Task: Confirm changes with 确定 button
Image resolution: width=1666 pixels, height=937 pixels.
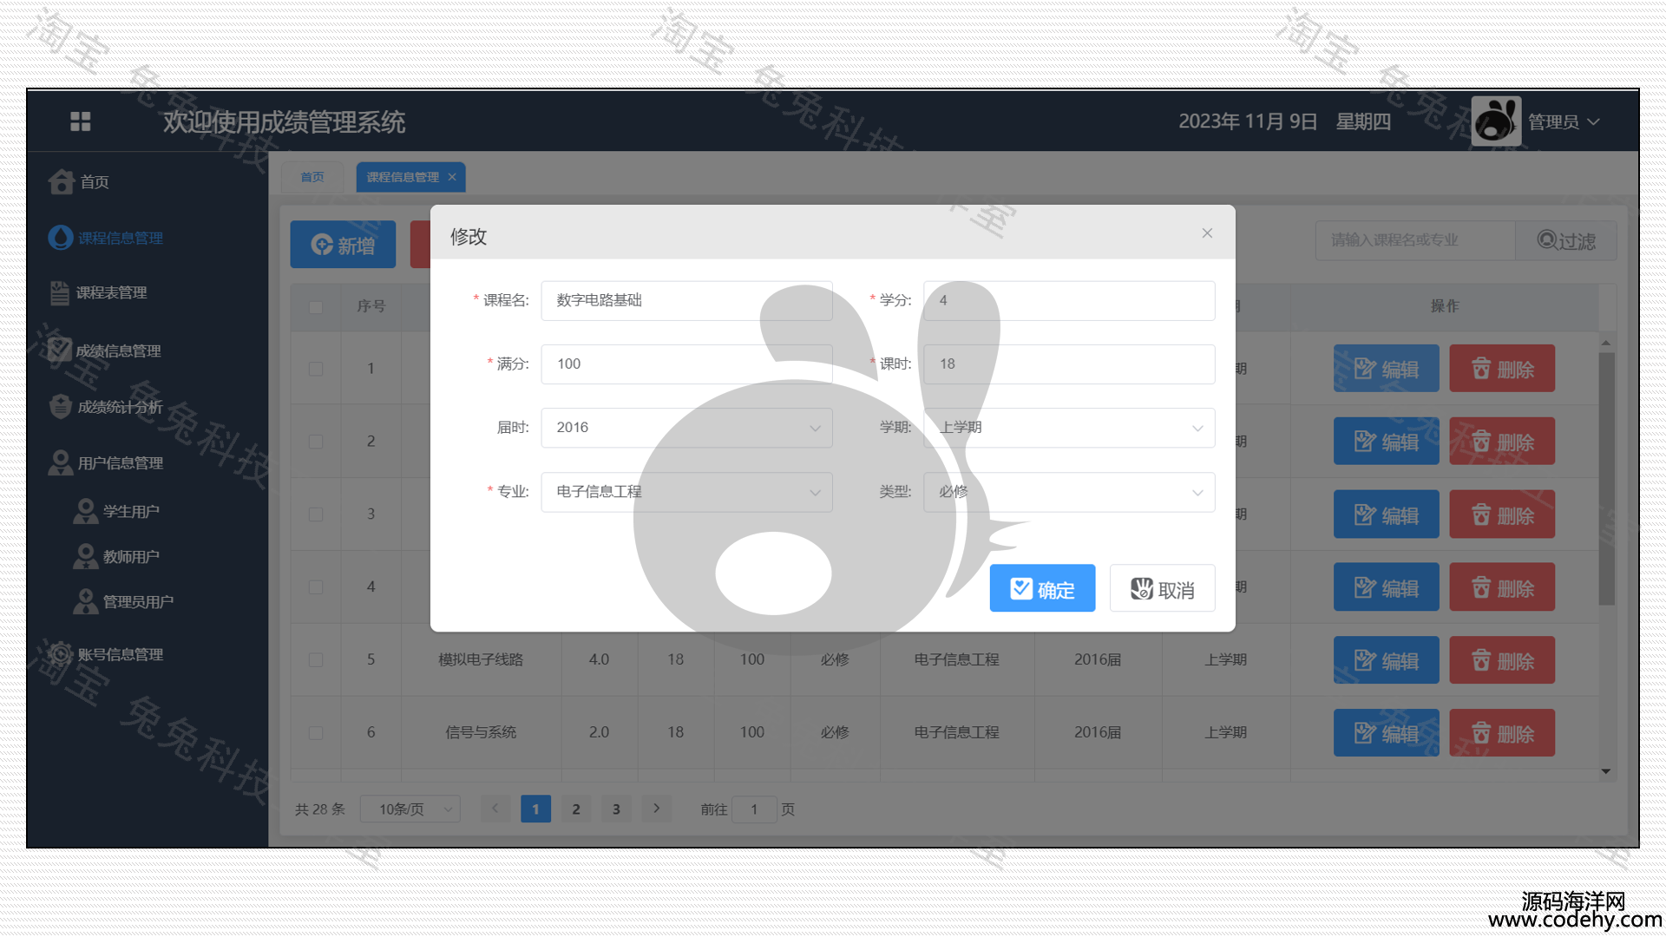Action: 1042,589
